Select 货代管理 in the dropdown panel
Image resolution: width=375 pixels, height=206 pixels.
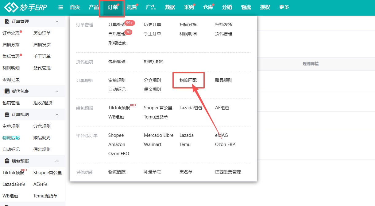tap(224, 34)
